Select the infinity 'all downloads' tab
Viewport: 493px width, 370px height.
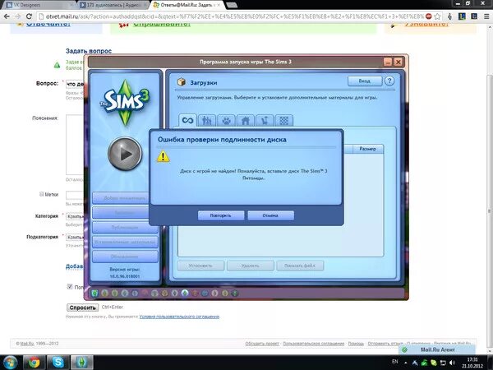187,121
